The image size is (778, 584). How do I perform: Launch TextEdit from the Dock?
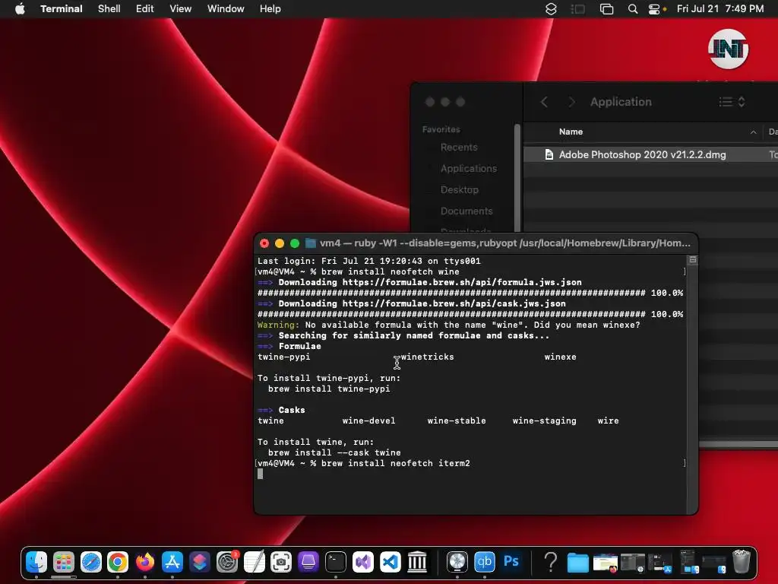pos(254,562)
